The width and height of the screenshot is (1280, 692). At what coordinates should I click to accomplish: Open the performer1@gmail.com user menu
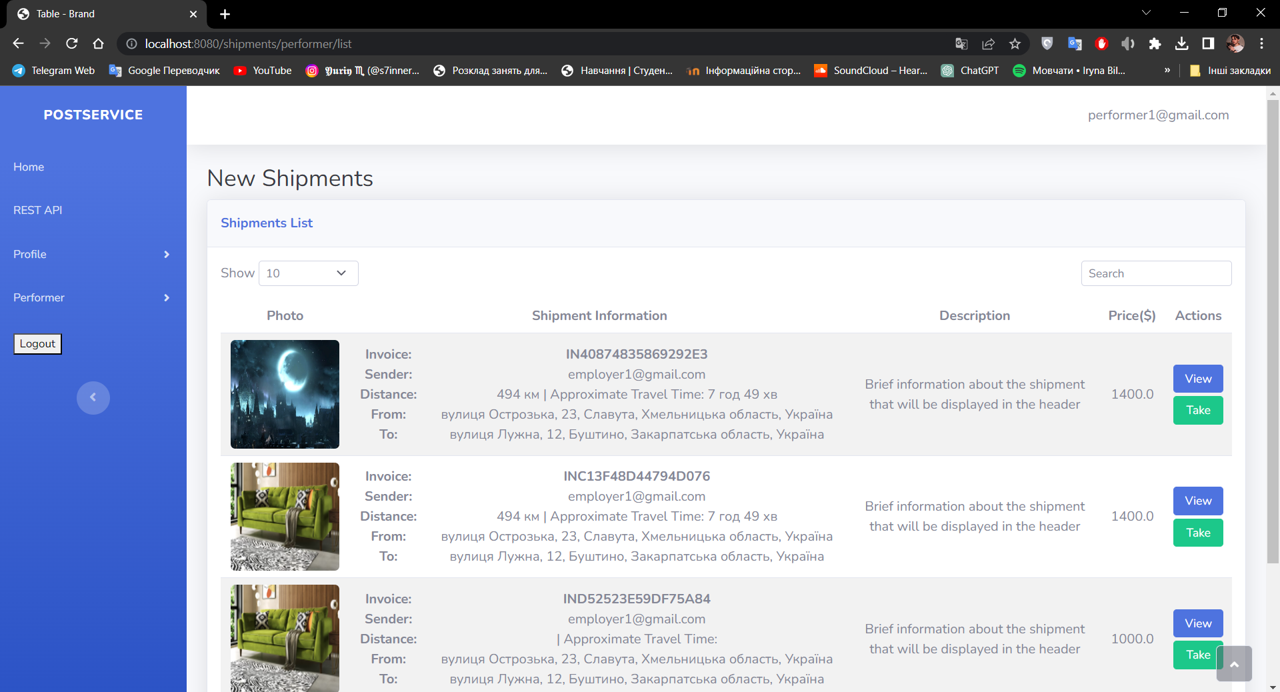coord(1158,115)
